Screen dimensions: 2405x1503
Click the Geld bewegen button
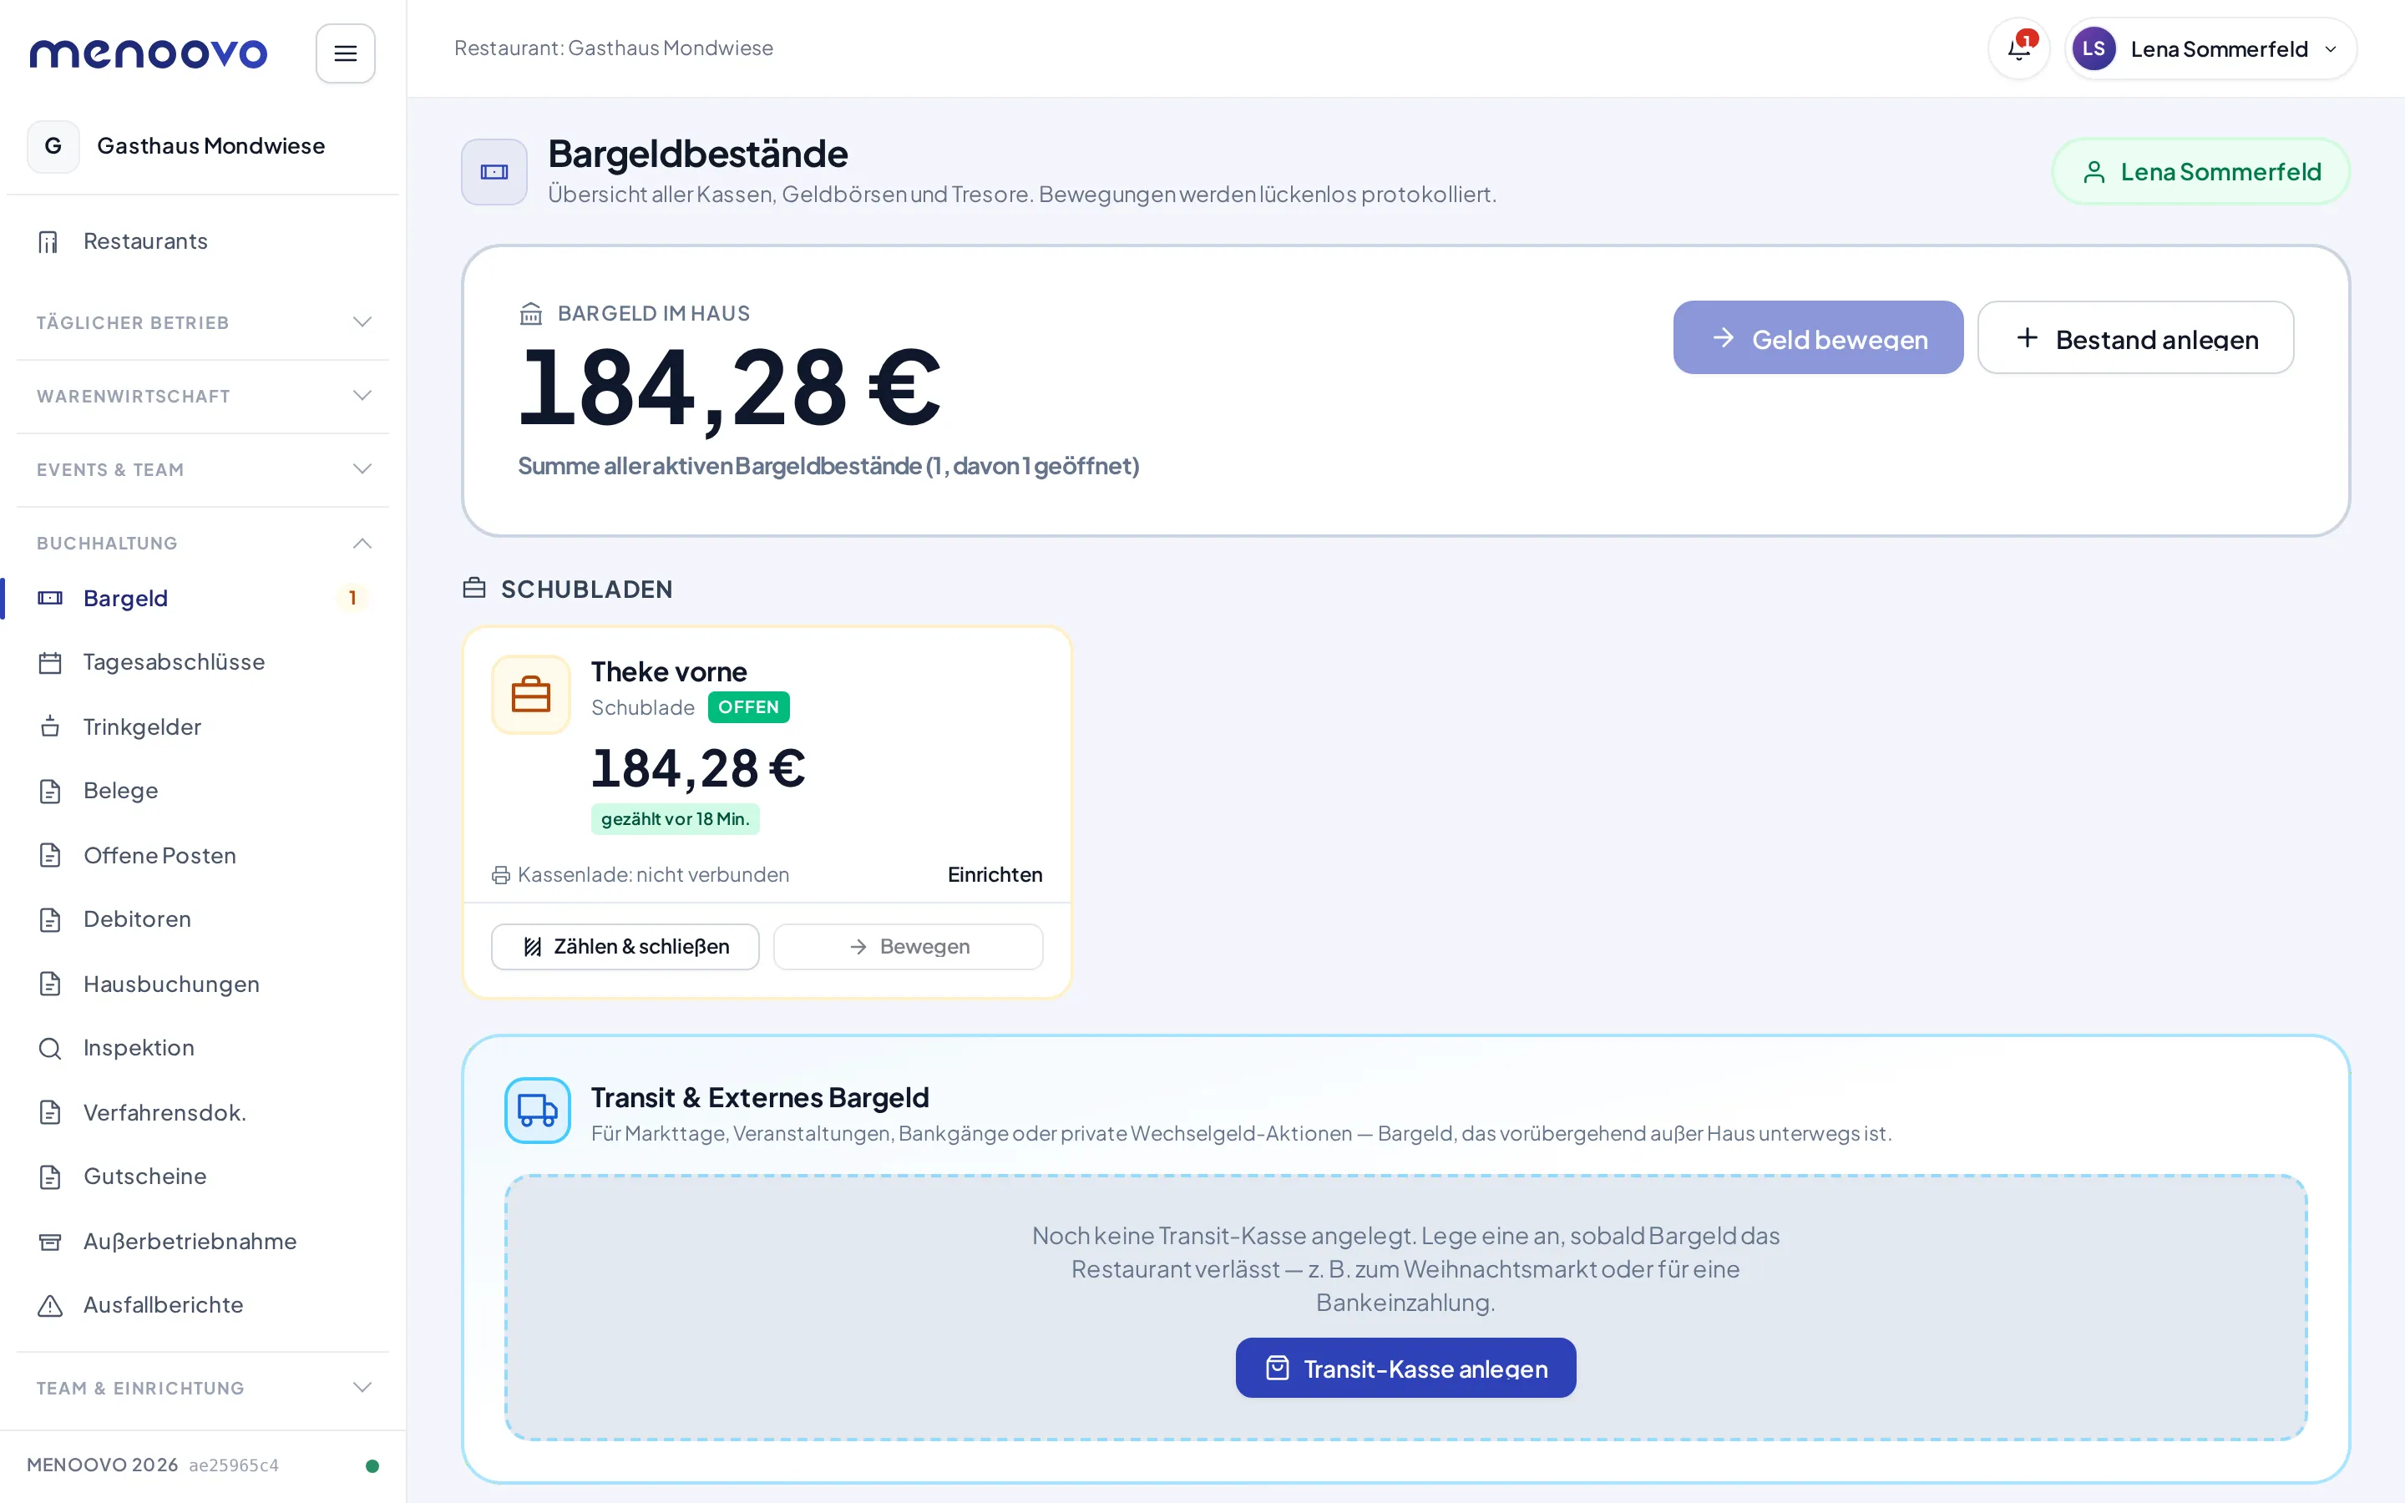click(x=1818, y=338)
